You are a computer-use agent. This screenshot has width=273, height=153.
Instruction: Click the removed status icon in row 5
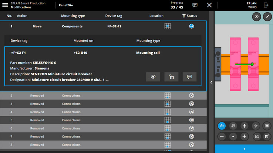[x=191, y=120]
